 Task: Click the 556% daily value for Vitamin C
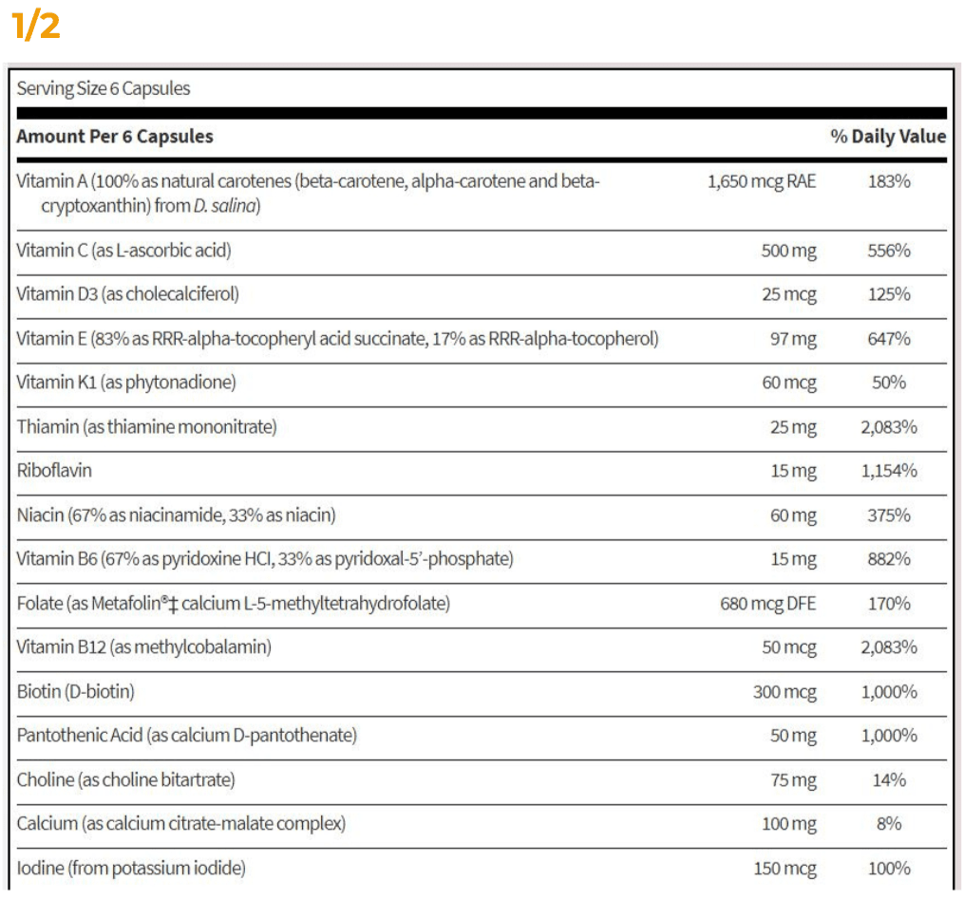[889, 251]
